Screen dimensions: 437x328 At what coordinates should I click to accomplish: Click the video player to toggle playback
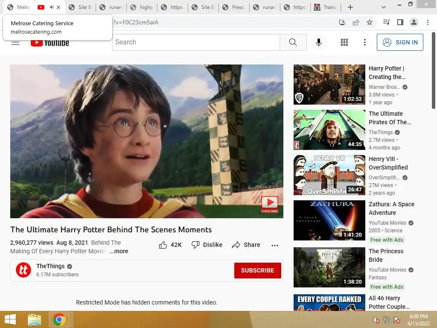[x=147, y=141]
